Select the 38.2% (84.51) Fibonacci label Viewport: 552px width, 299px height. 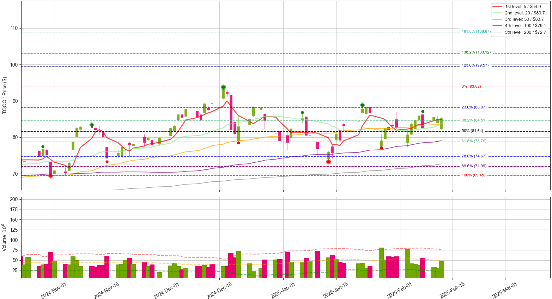(x=474, y=120)
